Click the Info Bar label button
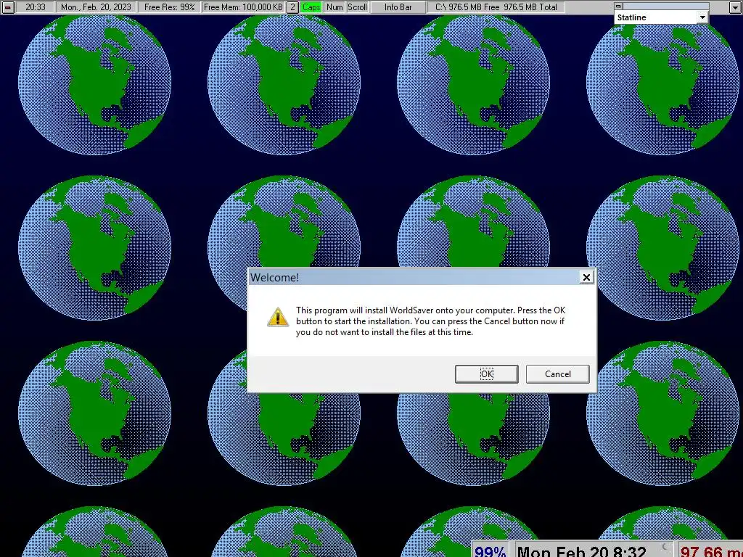743x557 pixels. click(398, 7)
